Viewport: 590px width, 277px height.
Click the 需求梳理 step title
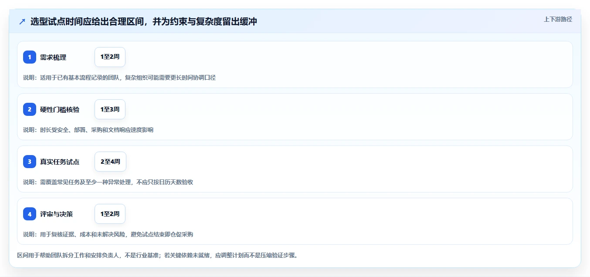53,57
